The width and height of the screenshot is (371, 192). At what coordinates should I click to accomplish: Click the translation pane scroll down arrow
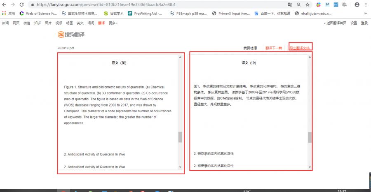(x=310, y=167)
